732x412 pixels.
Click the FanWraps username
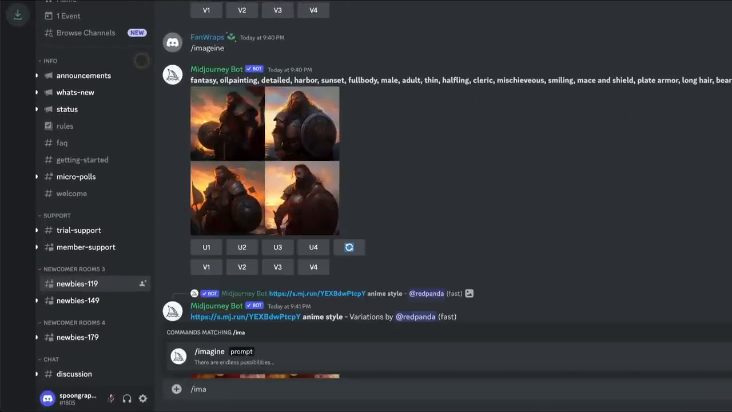point(207,37)
